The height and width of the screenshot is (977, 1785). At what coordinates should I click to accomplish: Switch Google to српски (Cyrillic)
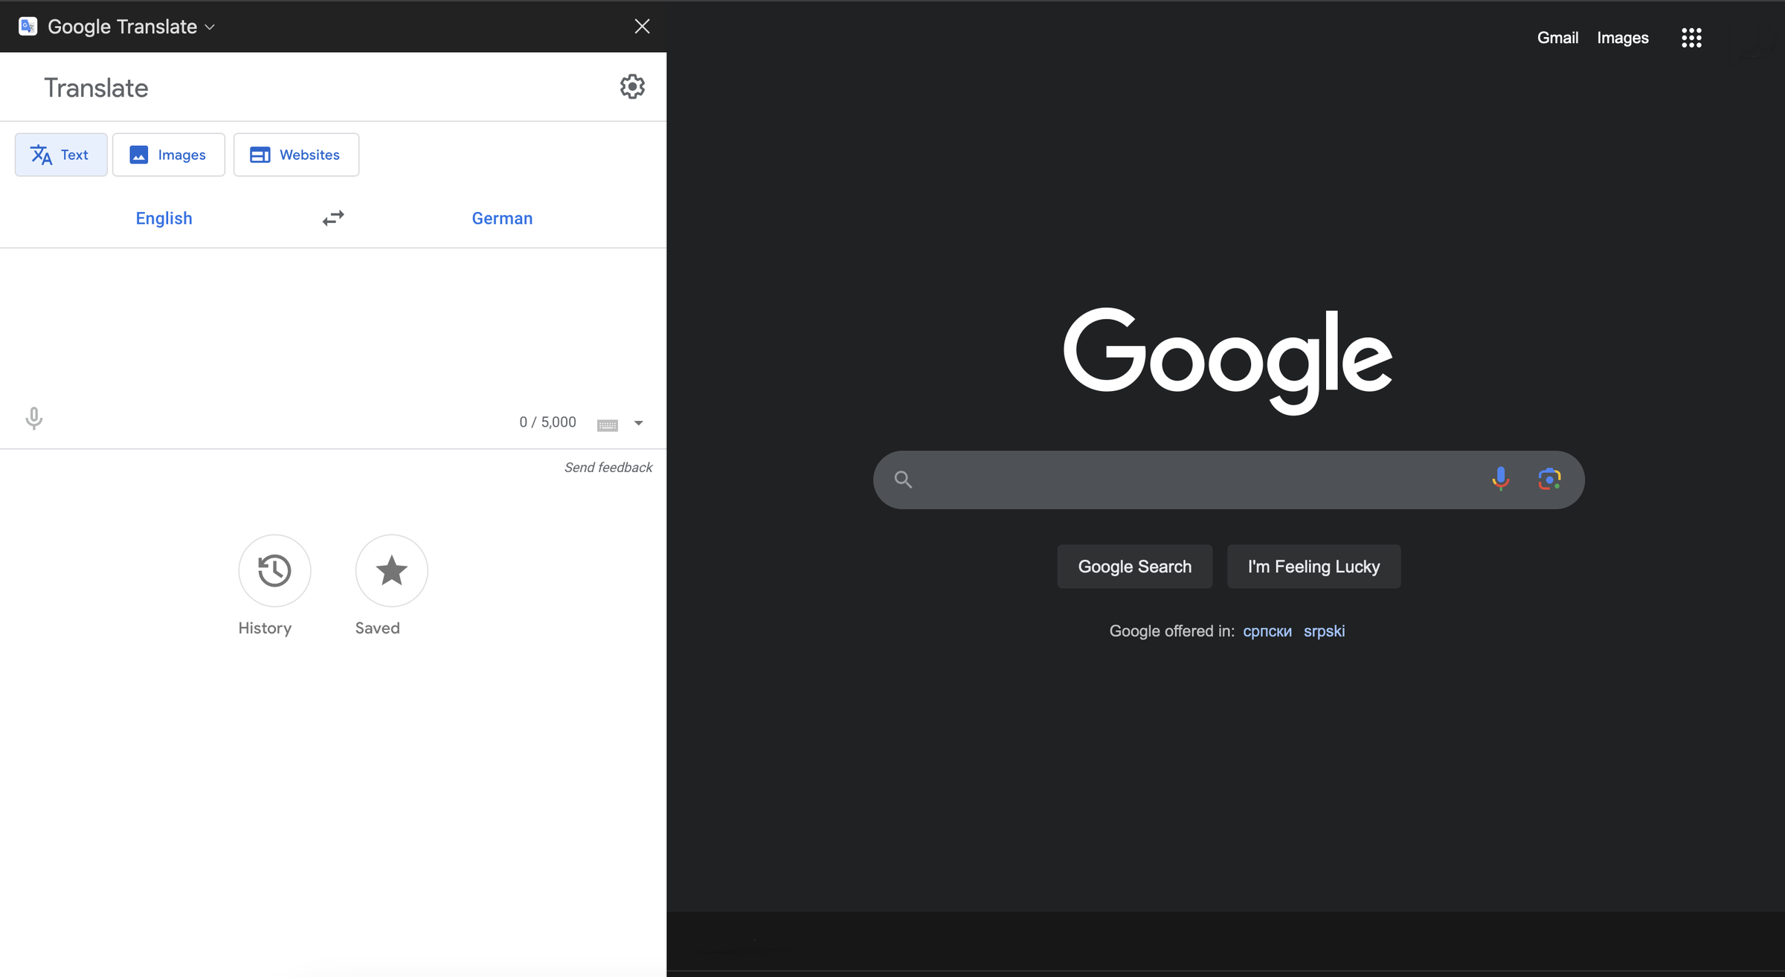(1267, 631)
